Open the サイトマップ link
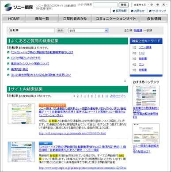The height and width of the screenshot is (172, 171). pyautogui.click(x=159, y=11)
